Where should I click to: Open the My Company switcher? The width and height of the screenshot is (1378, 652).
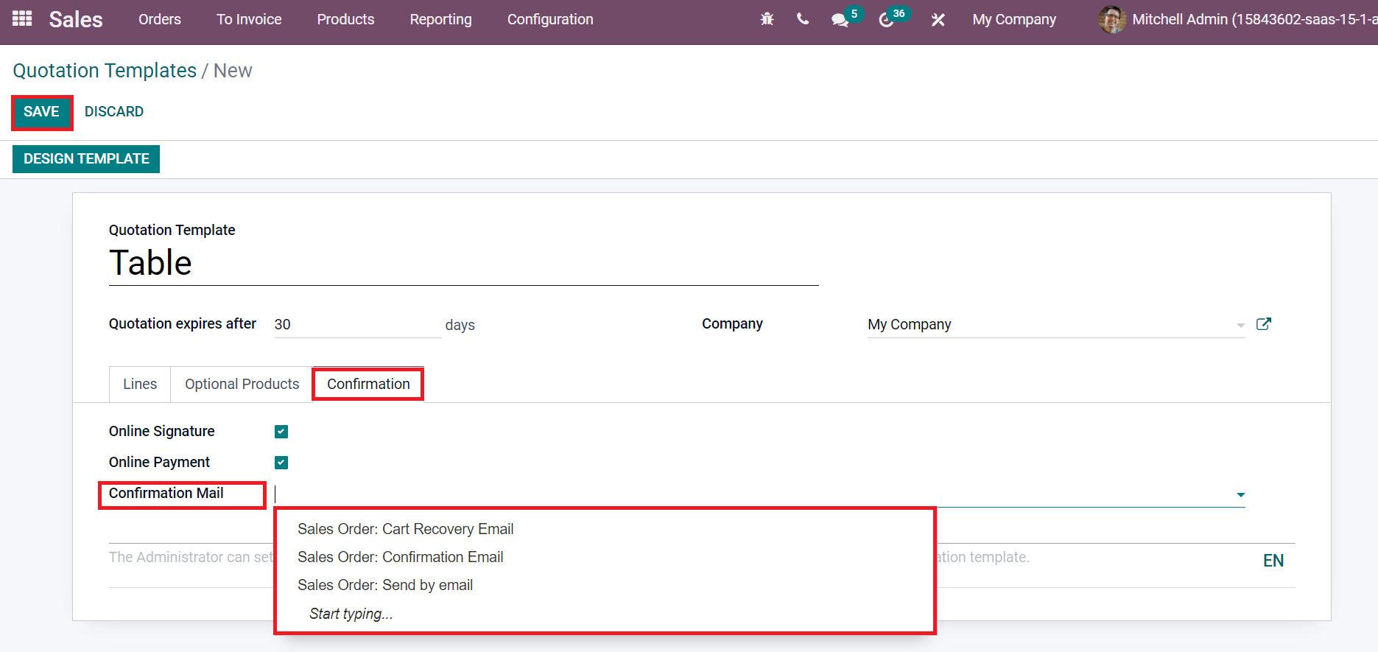(x=1014, y=20)
